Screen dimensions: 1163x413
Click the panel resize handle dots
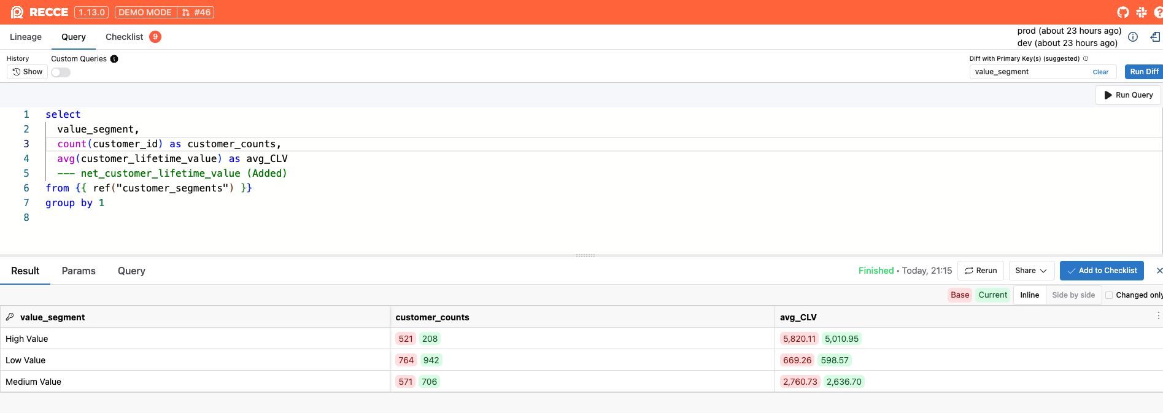585,255
